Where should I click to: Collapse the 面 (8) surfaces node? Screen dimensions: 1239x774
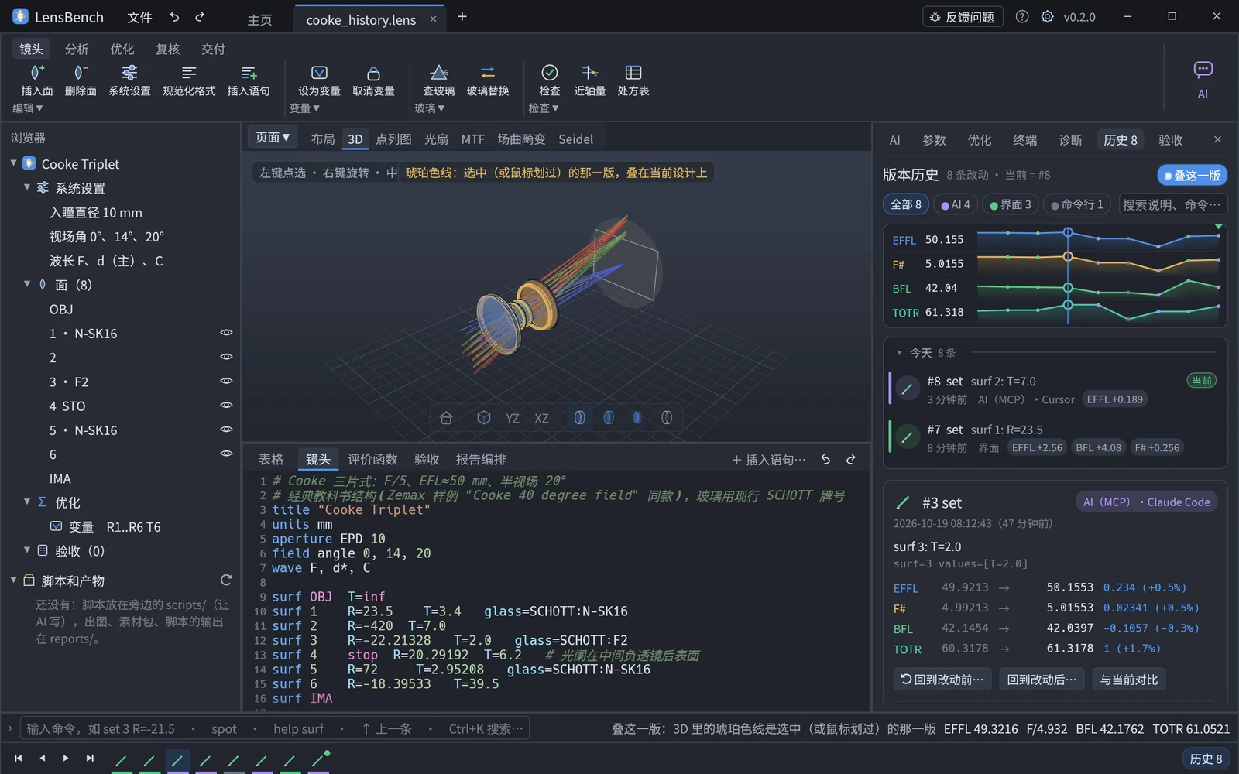pyautogui.click(x=27, y=284)
